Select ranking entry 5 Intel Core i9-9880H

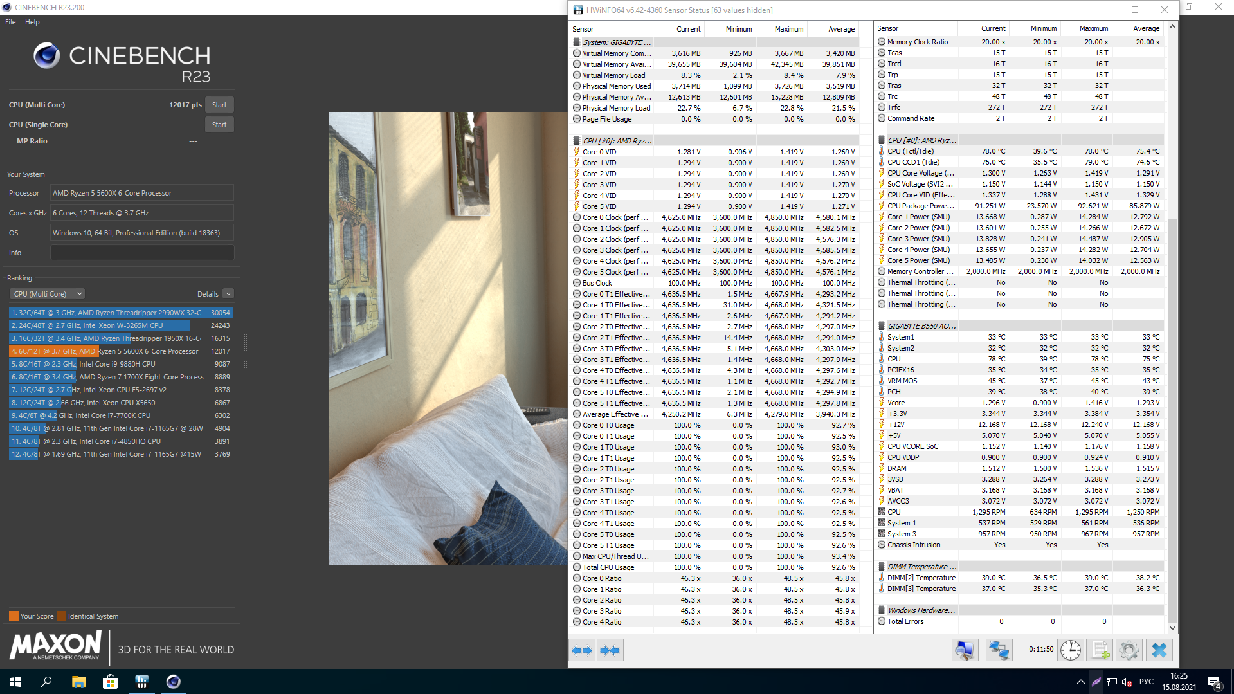[121, 364]
